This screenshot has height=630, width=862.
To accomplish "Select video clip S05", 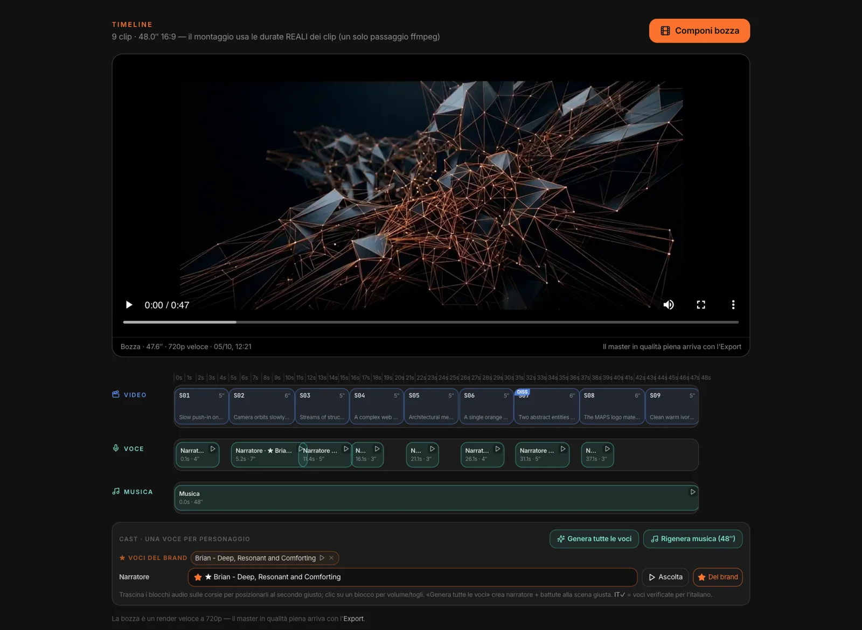I will 431,406.
